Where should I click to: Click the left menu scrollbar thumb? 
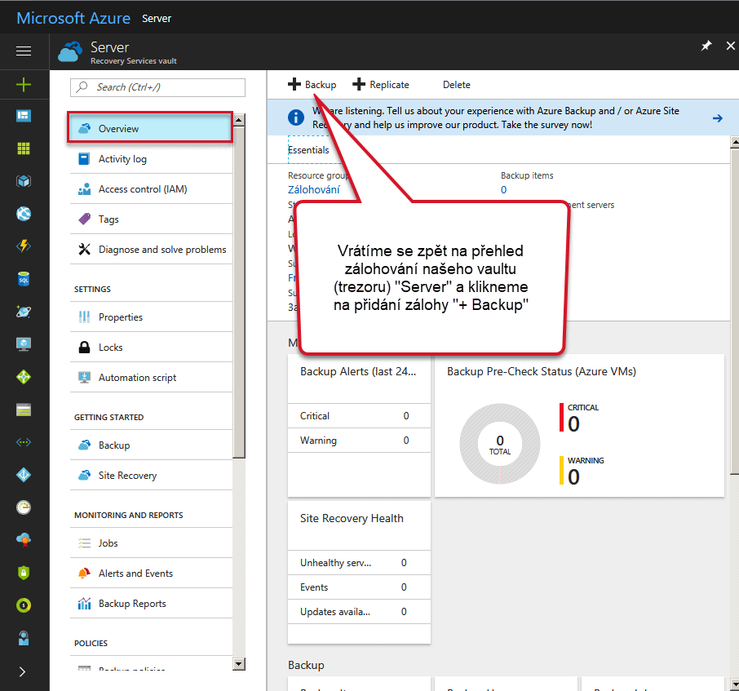(239, 292)
